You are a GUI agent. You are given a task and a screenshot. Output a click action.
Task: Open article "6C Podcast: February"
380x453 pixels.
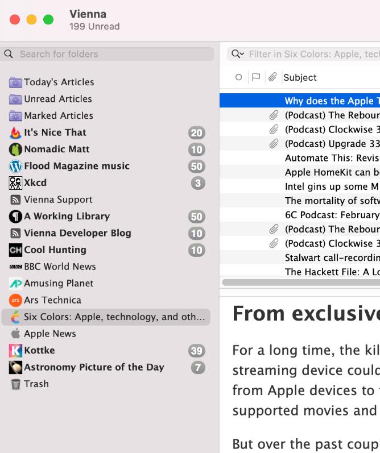pos(300,215)
